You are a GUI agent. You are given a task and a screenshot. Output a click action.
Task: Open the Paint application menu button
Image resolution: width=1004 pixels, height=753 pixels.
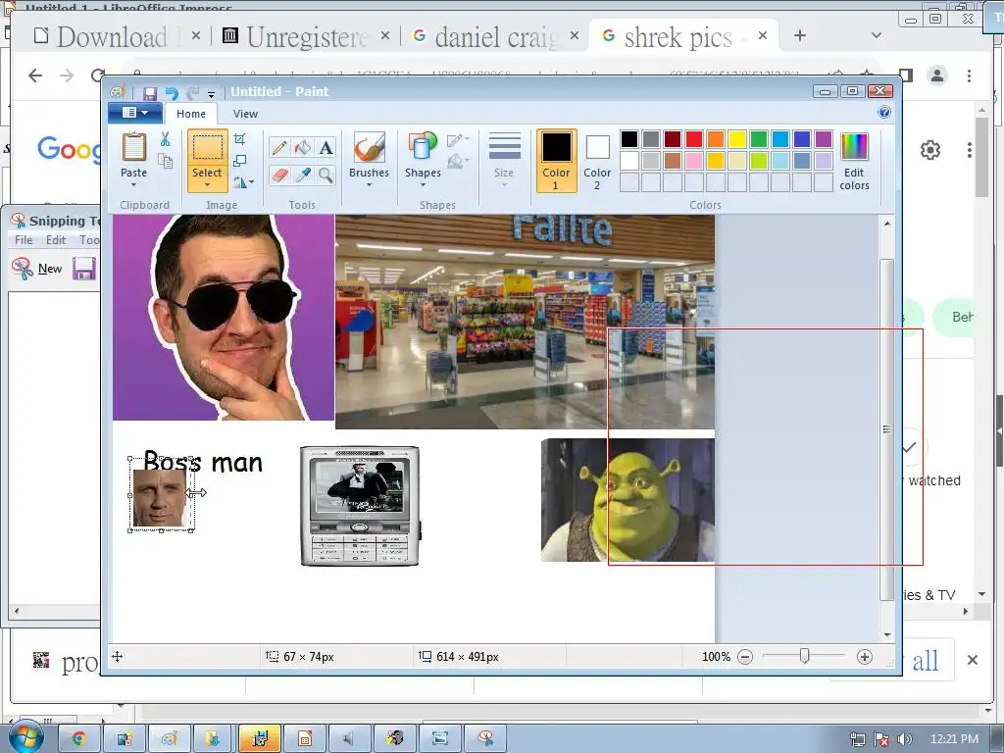[133, 113]
